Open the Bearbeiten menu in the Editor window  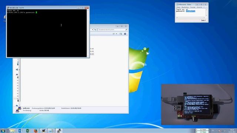tap(185, 7)
